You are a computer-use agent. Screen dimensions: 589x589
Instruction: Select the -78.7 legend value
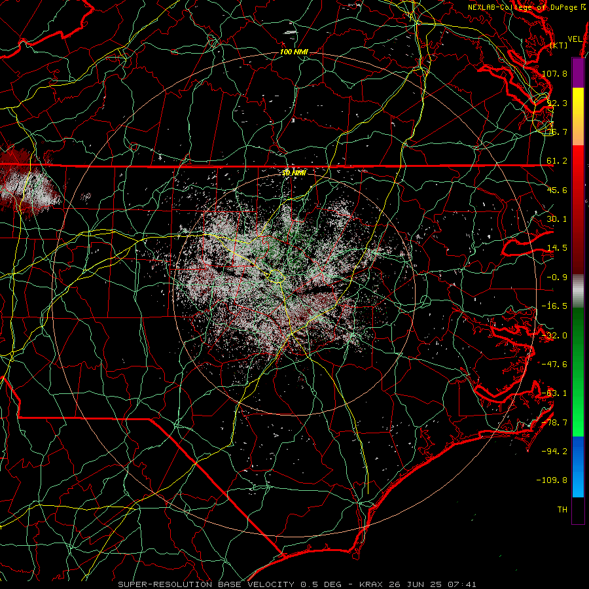click(554, 423)
